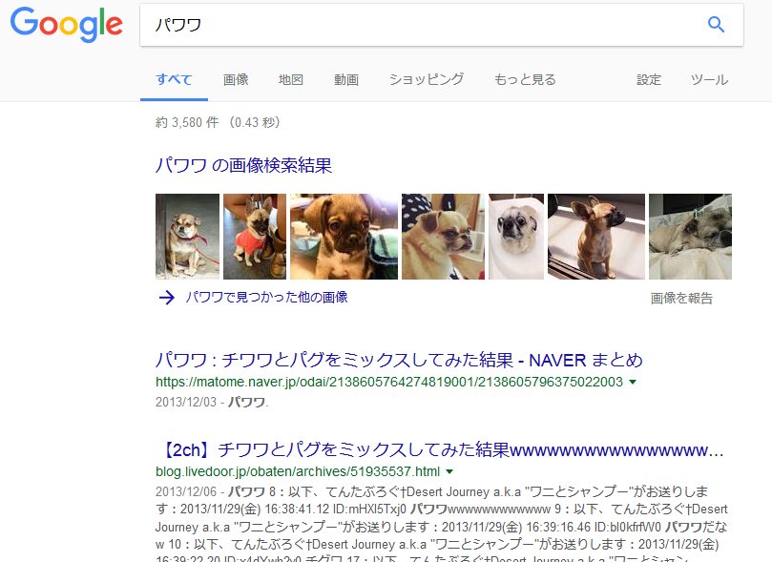Viewport: 772px width, 562px height.
Task: Open the 【2ch】チワワとパグ result title
Action: tap(439, 449)
